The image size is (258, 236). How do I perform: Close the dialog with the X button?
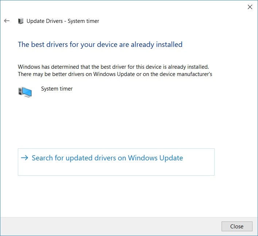coord(250,7)
